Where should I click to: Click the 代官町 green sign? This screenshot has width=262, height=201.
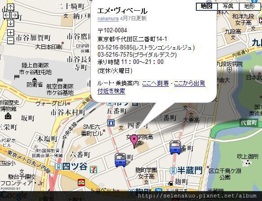pos(249,123)
